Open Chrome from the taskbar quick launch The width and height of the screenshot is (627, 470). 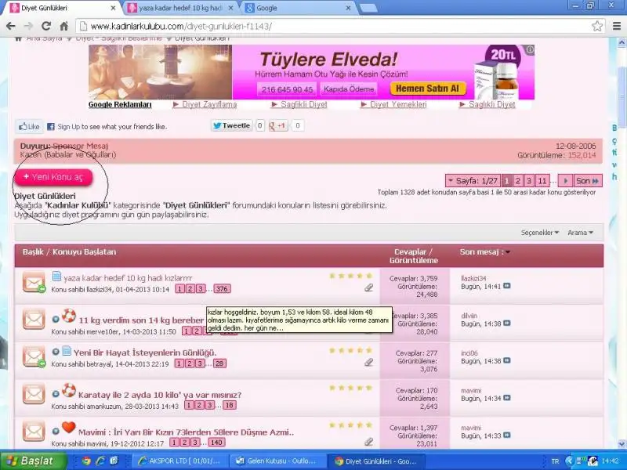click(x=86, y=461)
